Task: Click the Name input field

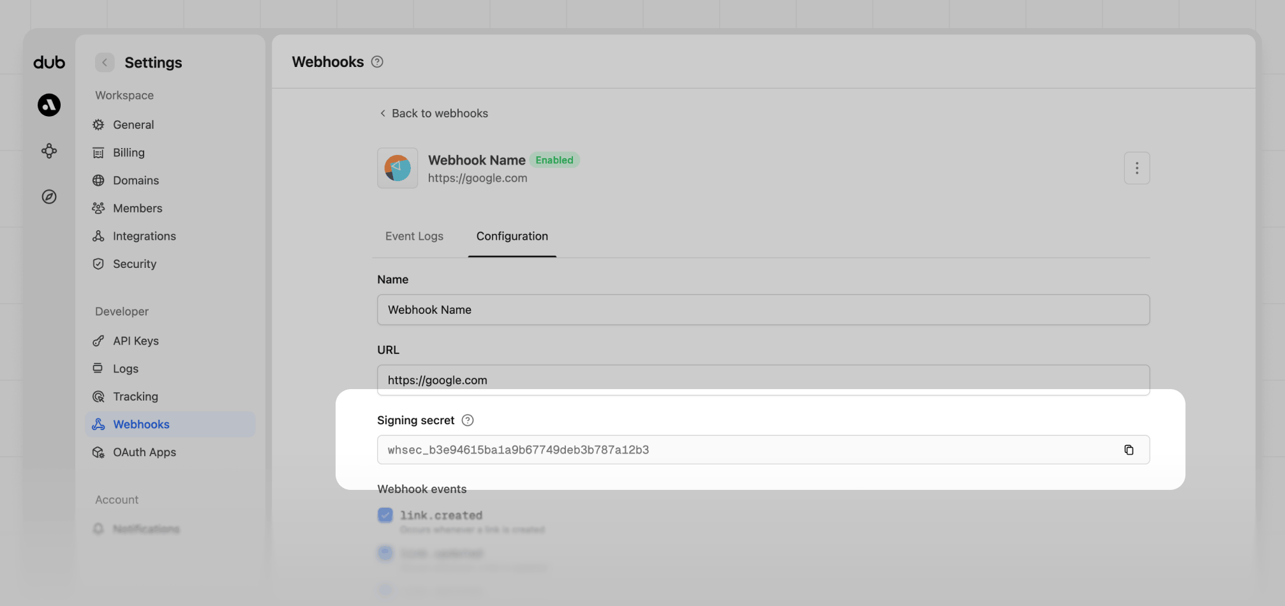Action: [763, 310]
